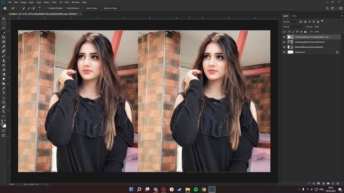The width and height of the screenshot is (344, 193).
Task: Open the Search icon in the options bar
Action: (x=327, y=8)
